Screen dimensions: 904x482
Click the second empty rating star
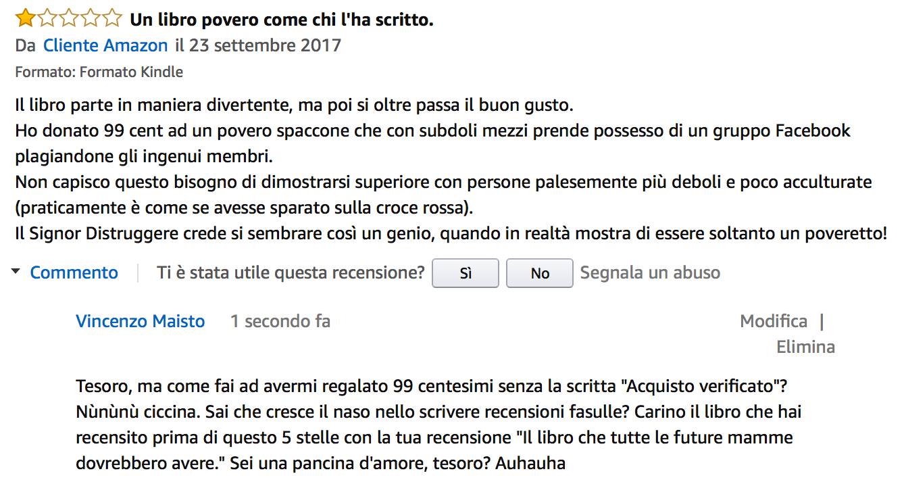(x=47, y=18)
